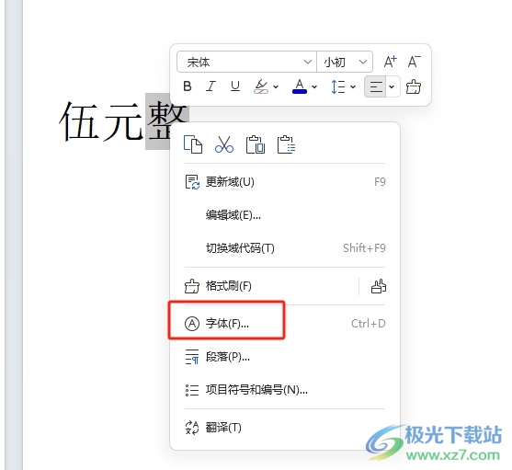This screenshot has height=470, width=512.
Task: Open font color dropdown arrow
Action: tap(314, 86)
